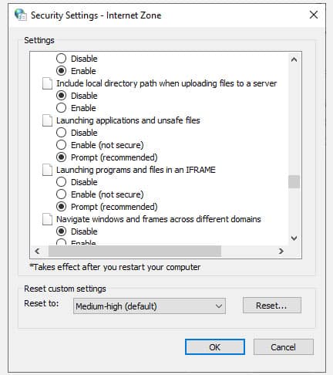Click the vertical scrollbar up arrow

(x=294, y=59)
